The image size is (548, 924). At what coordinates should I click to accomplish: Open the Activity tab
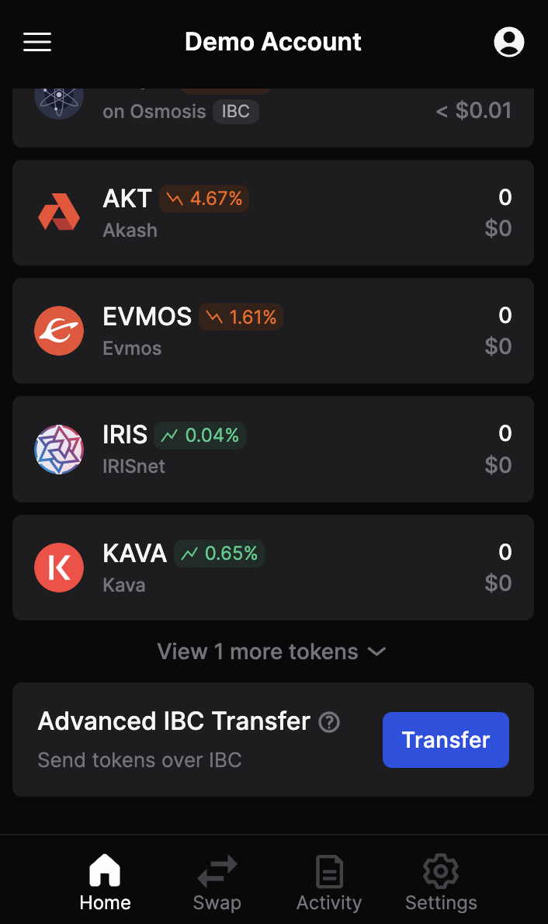329,883
